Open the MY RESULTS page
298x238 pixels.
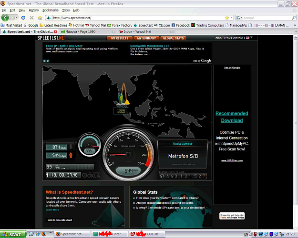(x=120, y=39)
